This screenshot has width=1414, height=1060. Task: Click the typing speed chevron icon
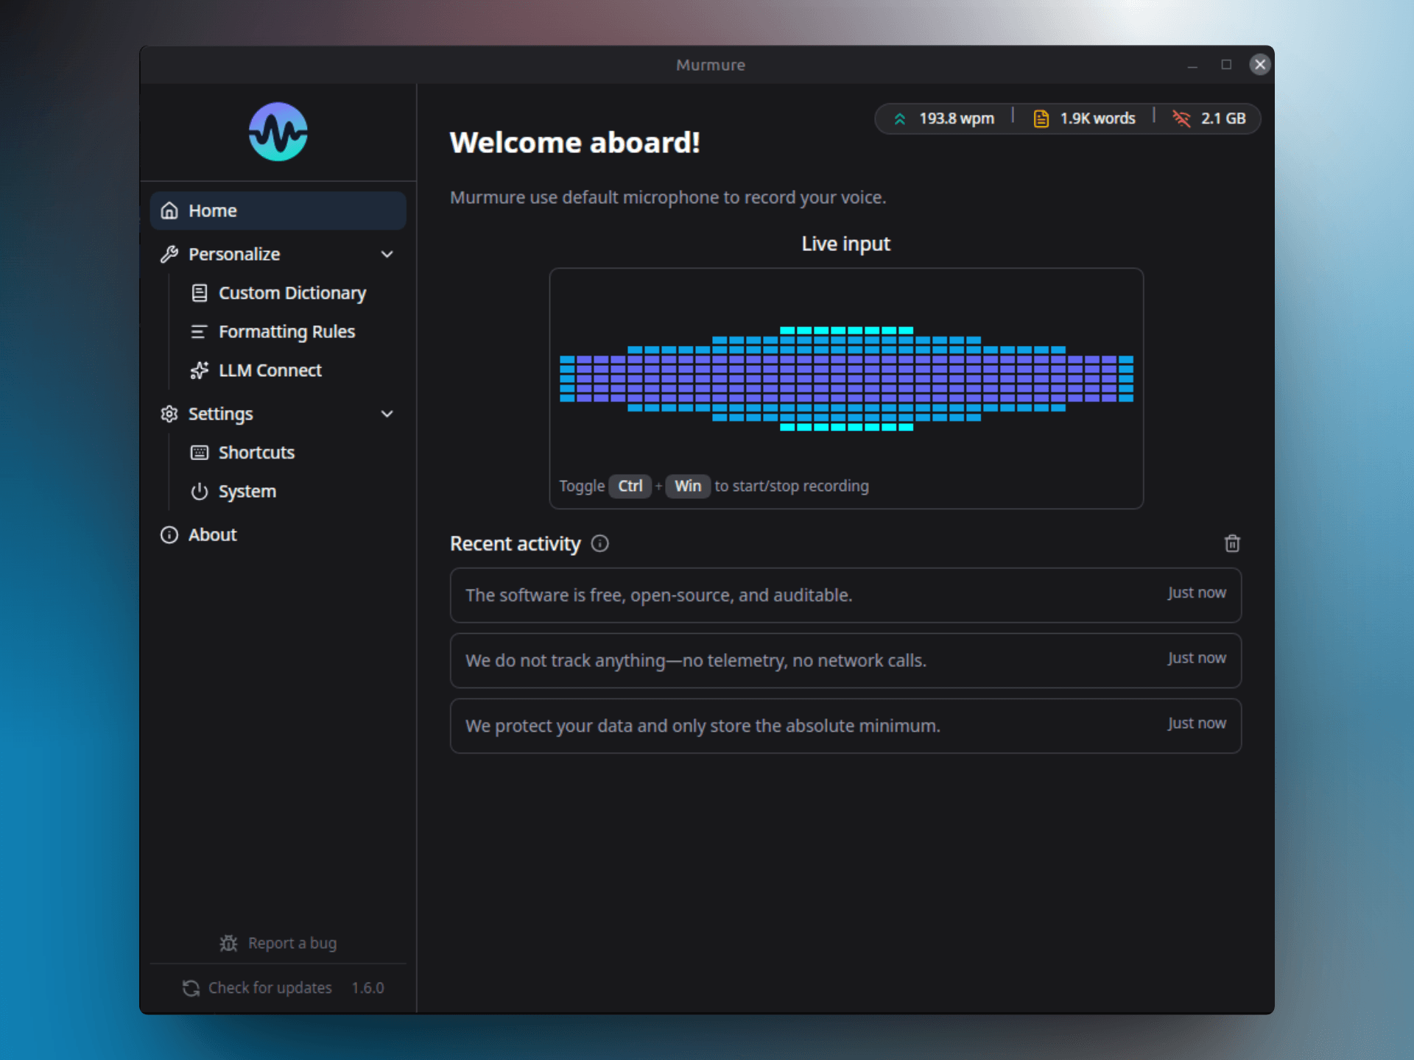(899, 119)
